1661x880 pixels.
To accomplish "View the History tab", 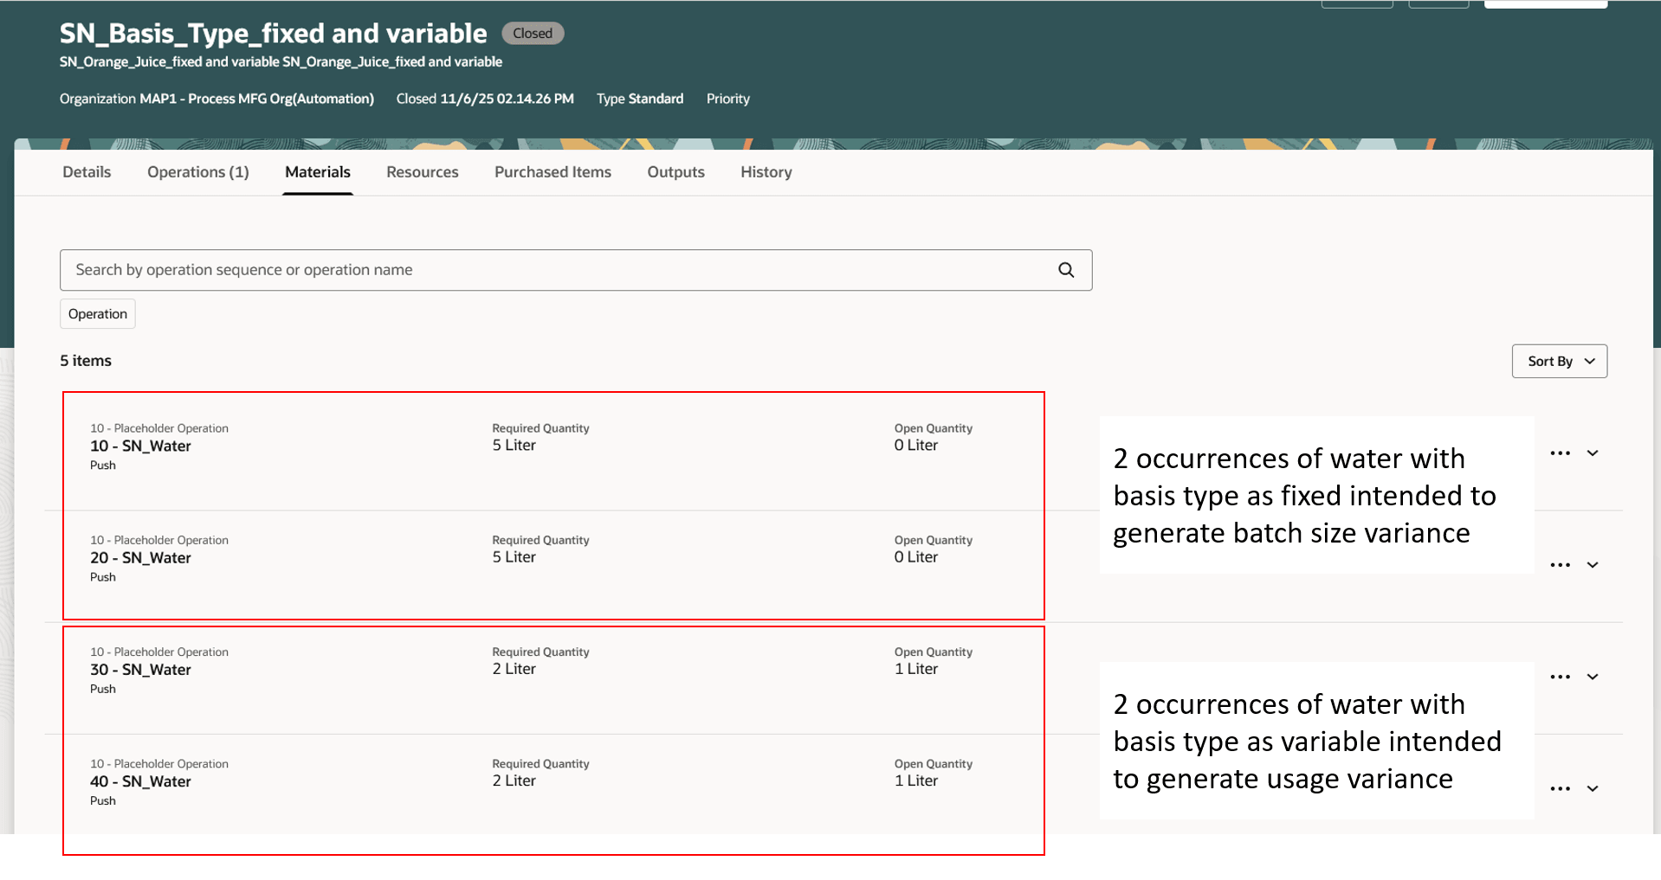I will click(x=765, y=171).
